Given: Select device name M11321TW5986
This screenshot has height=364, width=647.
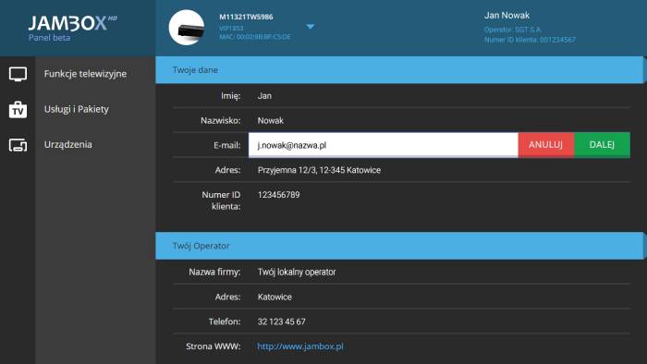Looking at the screenshot, I should pyautogui.click(x=246, y=17).
